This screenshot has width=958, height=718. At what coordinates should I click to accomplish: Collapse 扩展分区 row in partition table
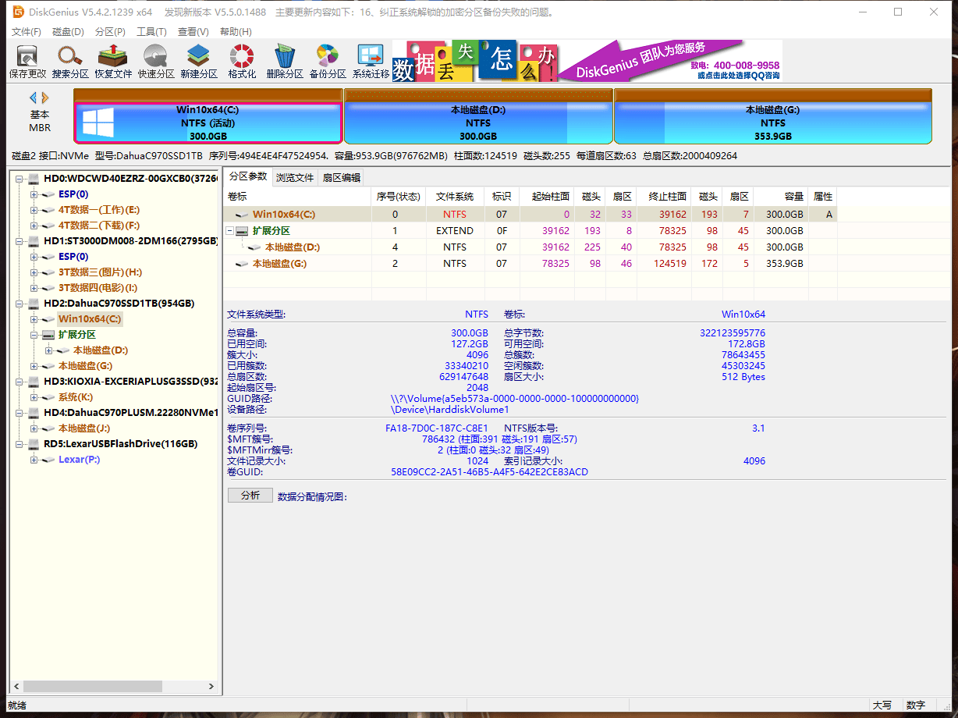pyautogui.click(x=230, y=231)
